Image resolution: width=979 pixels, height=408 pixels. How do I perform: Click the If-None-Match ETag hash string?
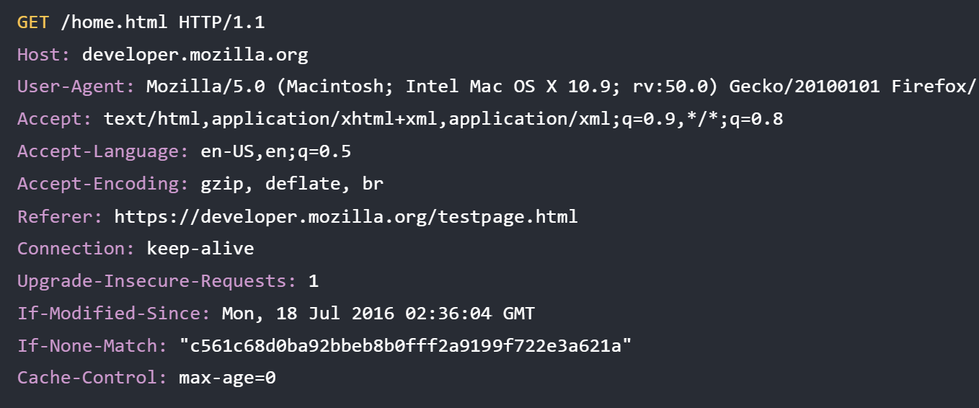pyautogui.click(x=406, y=346)
